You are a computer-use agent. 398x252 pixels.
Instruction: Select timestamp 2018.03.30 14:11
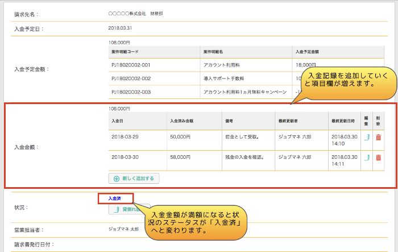pos(344,160)
